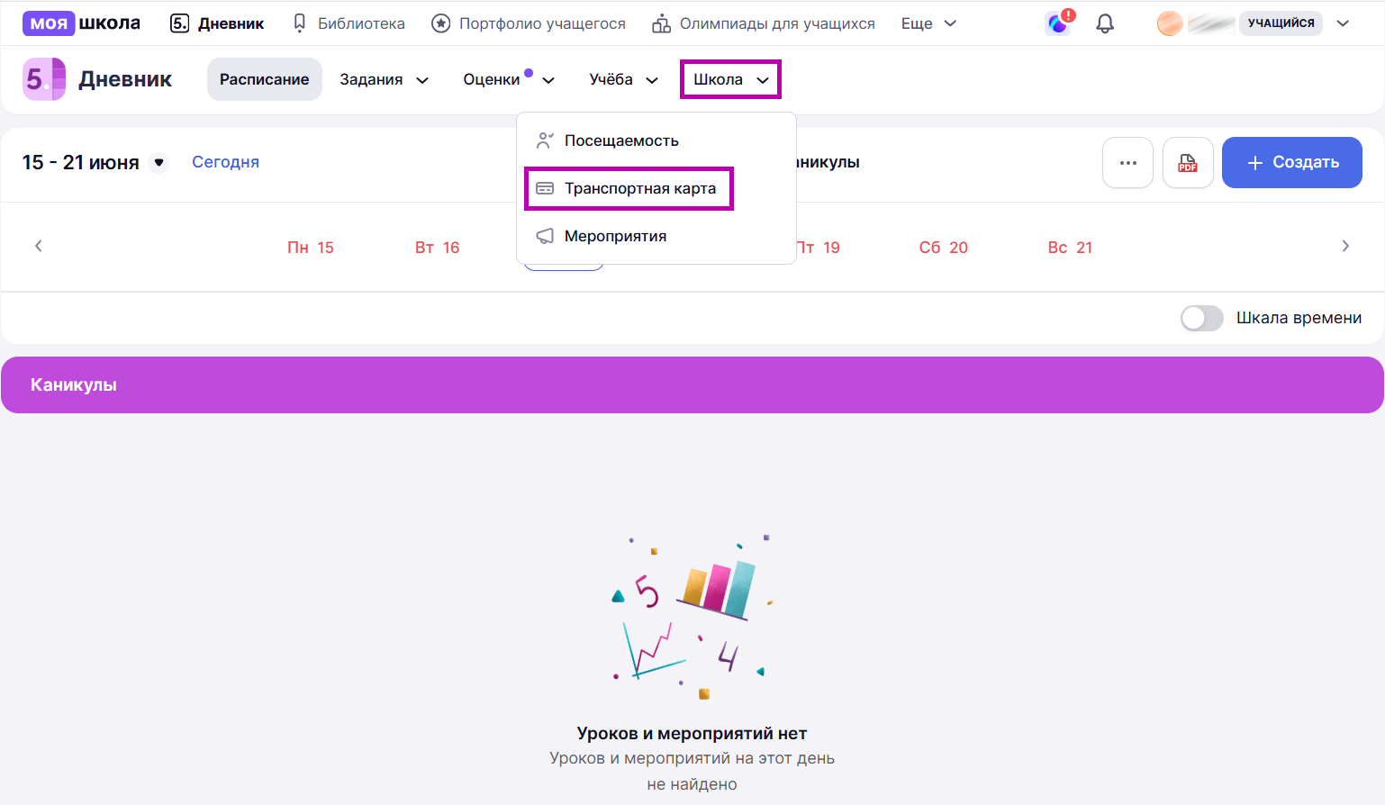Open the Учёба dropdown menu

(623, 79)
